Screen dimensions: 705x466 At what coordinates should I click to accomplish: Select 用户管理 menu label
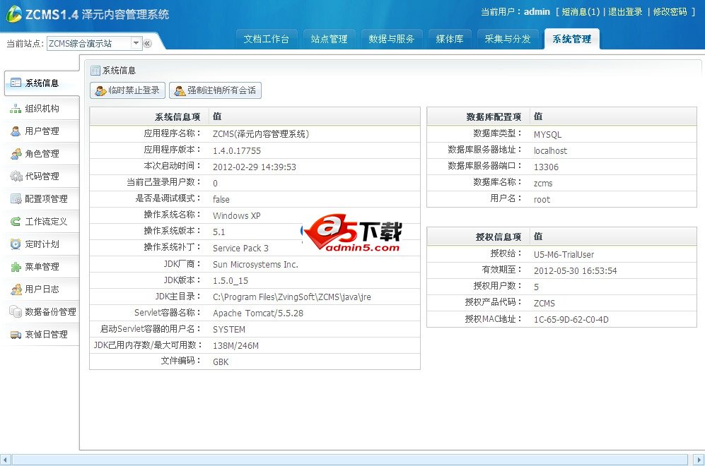[x=42, y=131]
